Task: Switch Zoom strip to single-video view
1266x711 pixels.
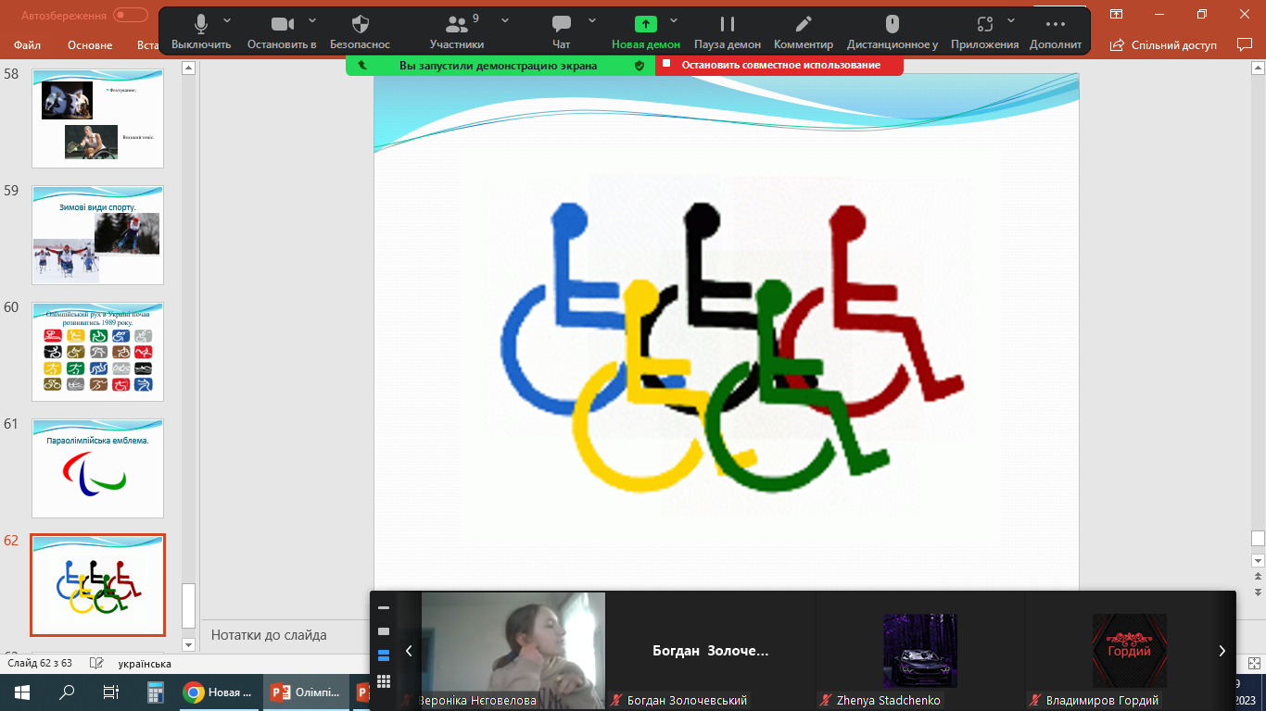Action: (384, 631)
